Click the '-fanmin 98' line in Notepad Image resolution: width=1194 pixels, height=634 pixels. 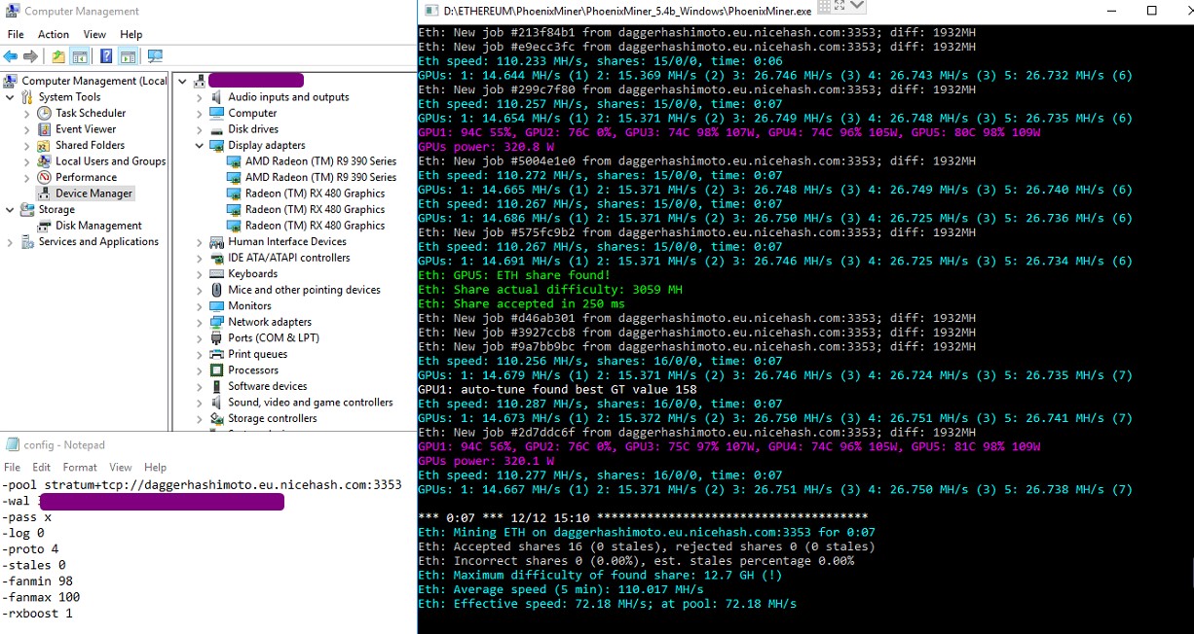[39, 581]
